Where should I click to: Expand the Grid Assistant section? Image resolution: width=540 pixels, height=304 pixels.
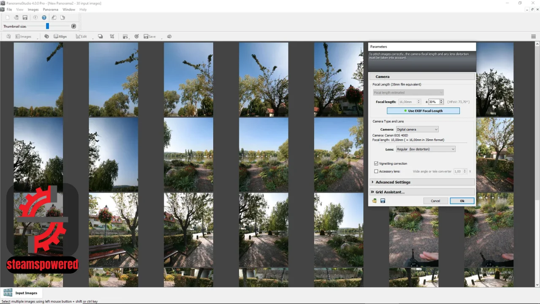tap(422, 192)
